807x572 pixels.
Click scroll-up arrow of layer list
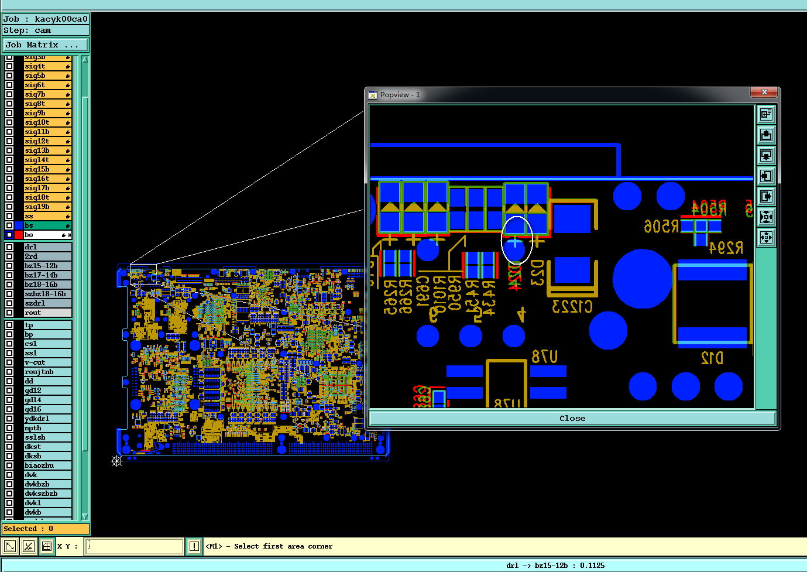tap(85, 59)
